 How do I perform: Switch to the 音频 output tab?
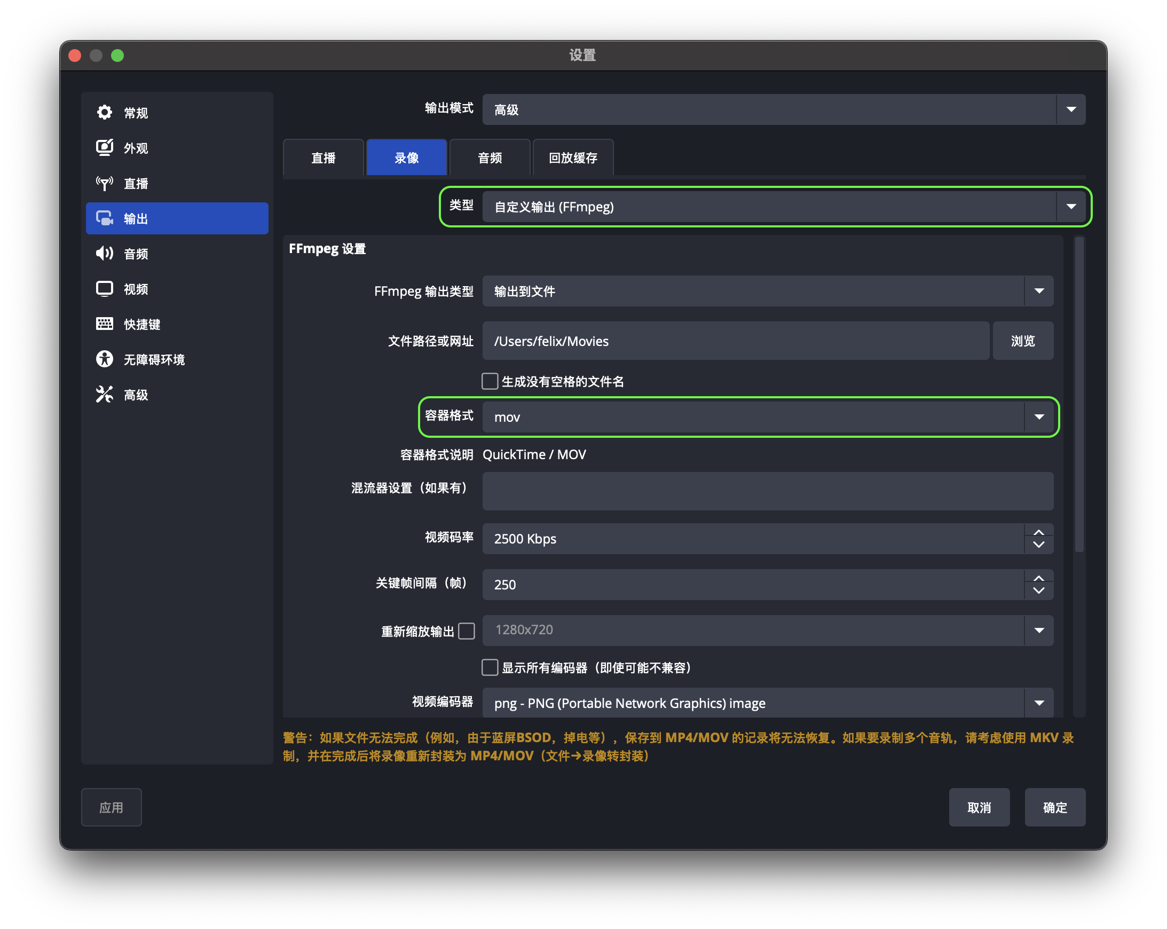click(490, 158)
